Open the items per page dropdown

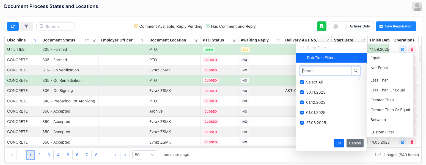point(144,155)
